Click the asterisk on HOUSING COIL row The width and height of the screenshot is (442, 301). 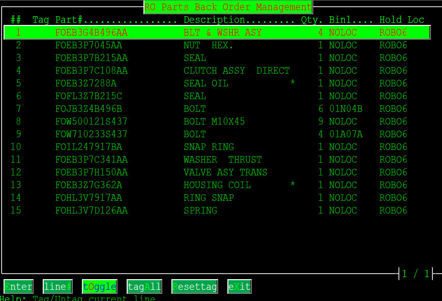[292, 185]
